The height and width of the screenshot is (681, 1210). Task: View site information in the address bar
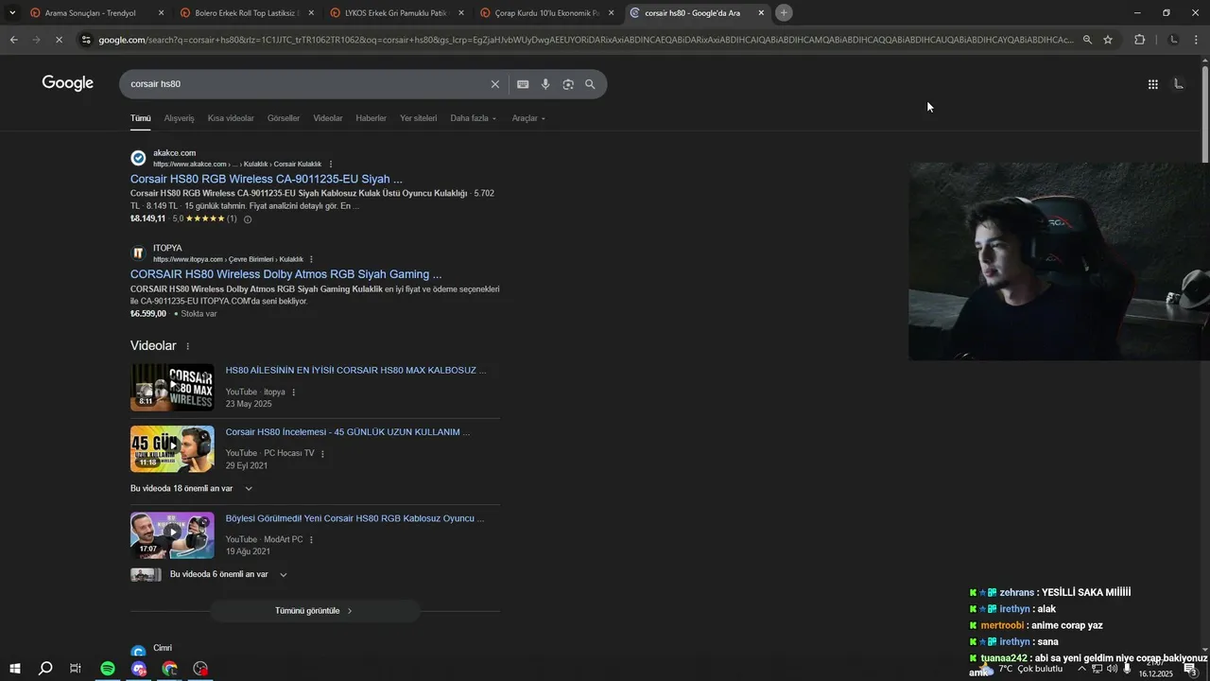pos(86,40)
